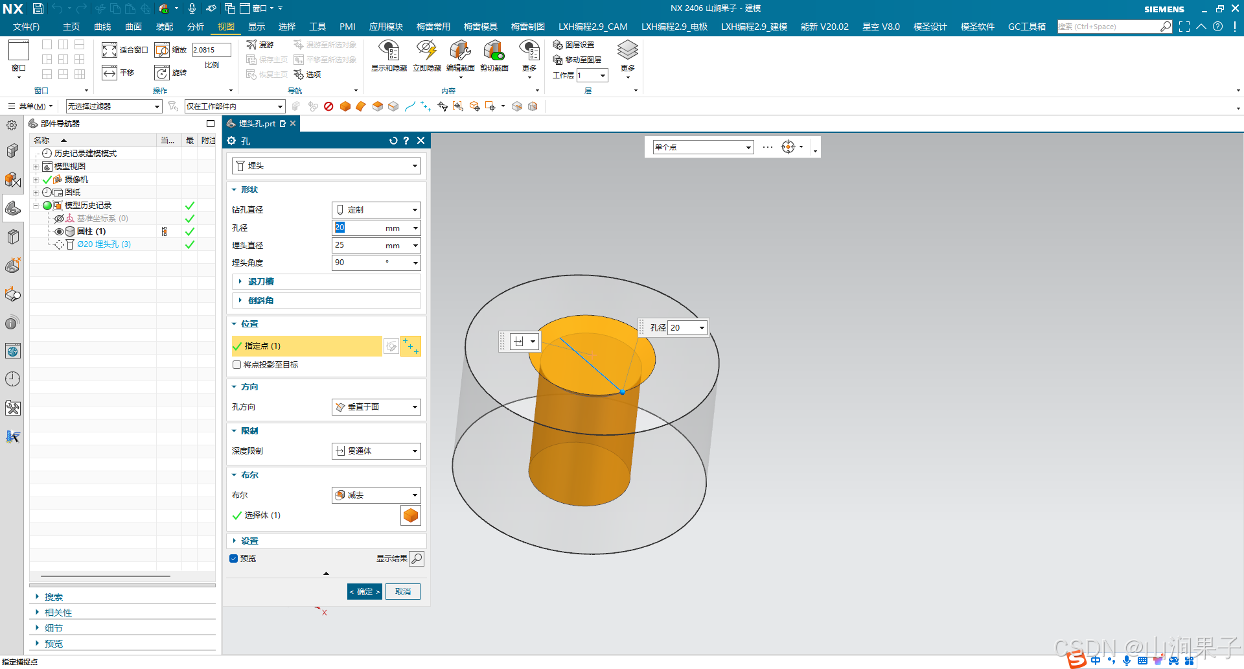Toggle Project Point to Target checkbox

(x=237, y=365)
